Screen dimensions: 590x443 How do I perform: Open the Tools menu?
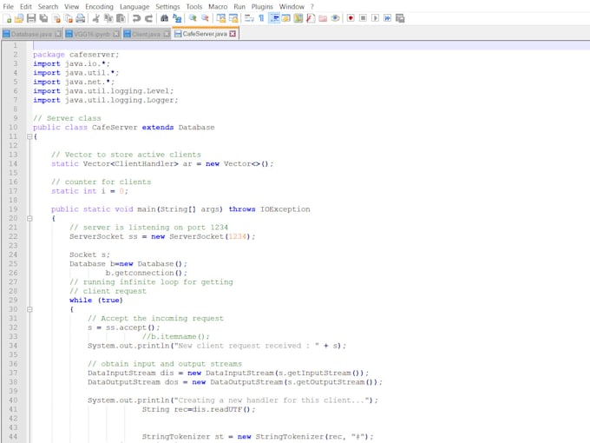tap(194, 6)
